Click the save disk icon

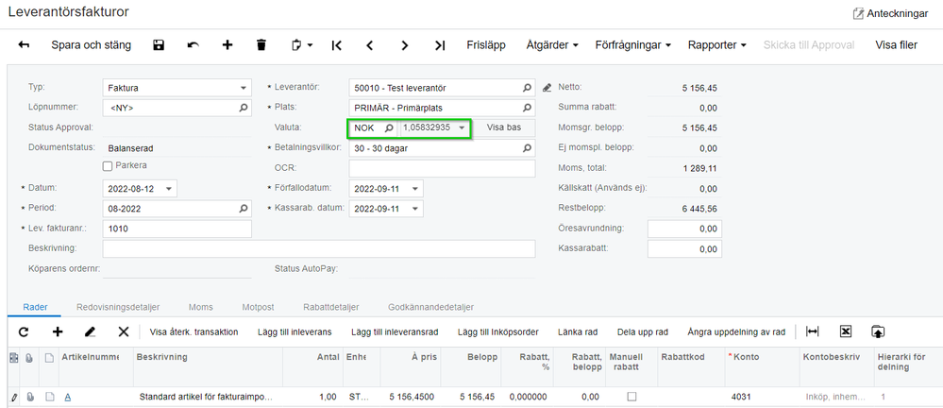[159, 45]
